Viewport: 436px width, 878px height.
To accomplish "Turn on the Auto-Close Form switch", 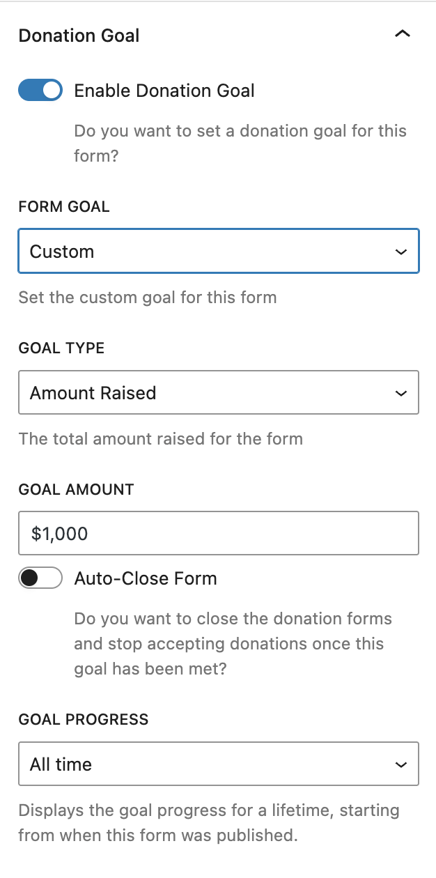I will click(x=40, y=578).
